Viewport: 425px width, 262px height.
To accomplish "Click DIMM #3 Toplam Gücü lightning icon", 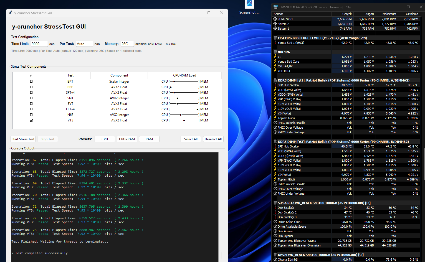I will pyautogui.click(x=275, y=179).
